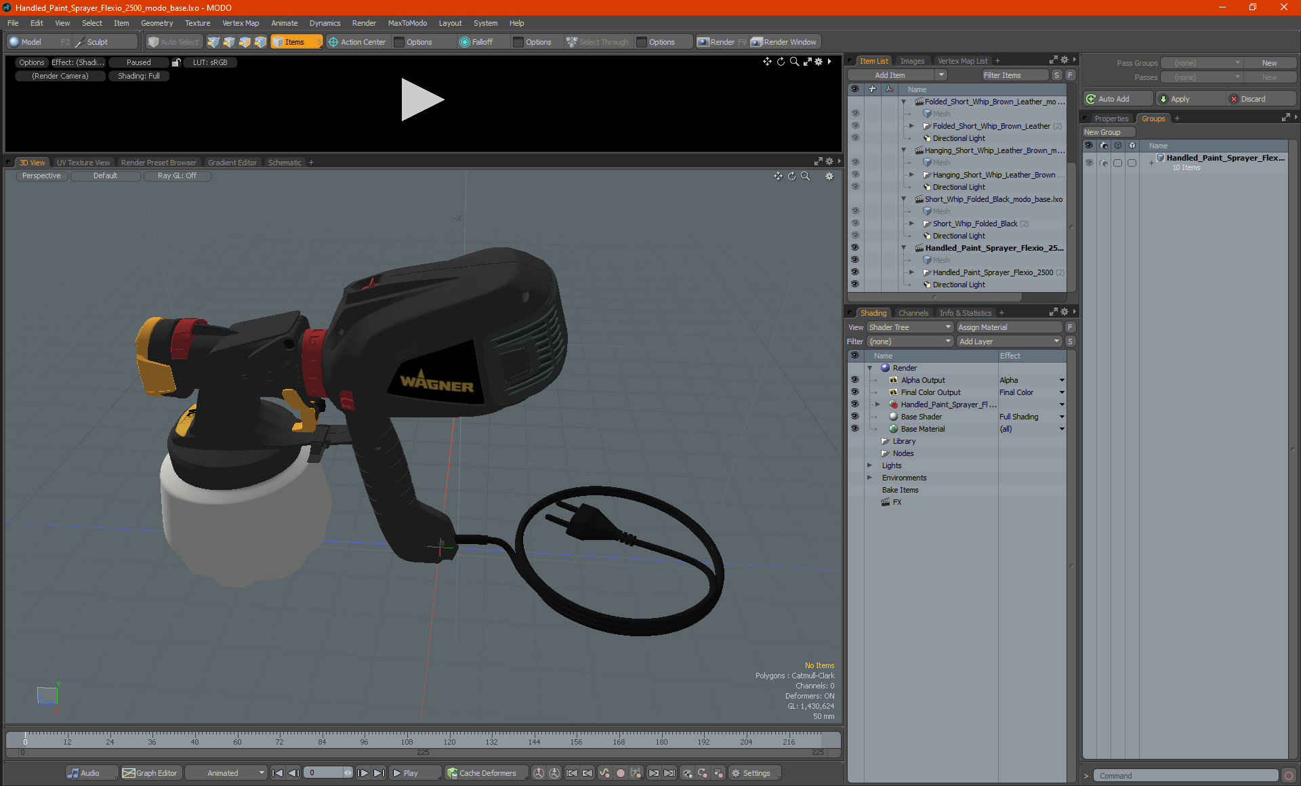
Task: Switch to Channels tab
Action: [913, 313]
